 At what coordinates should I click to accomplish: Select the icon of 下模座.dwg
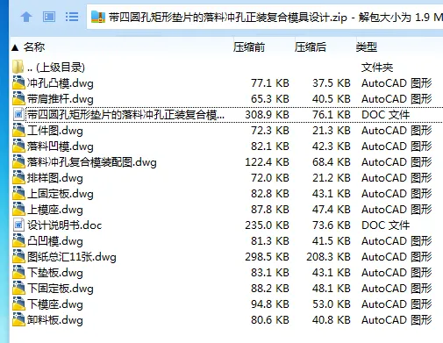[18, 304]
